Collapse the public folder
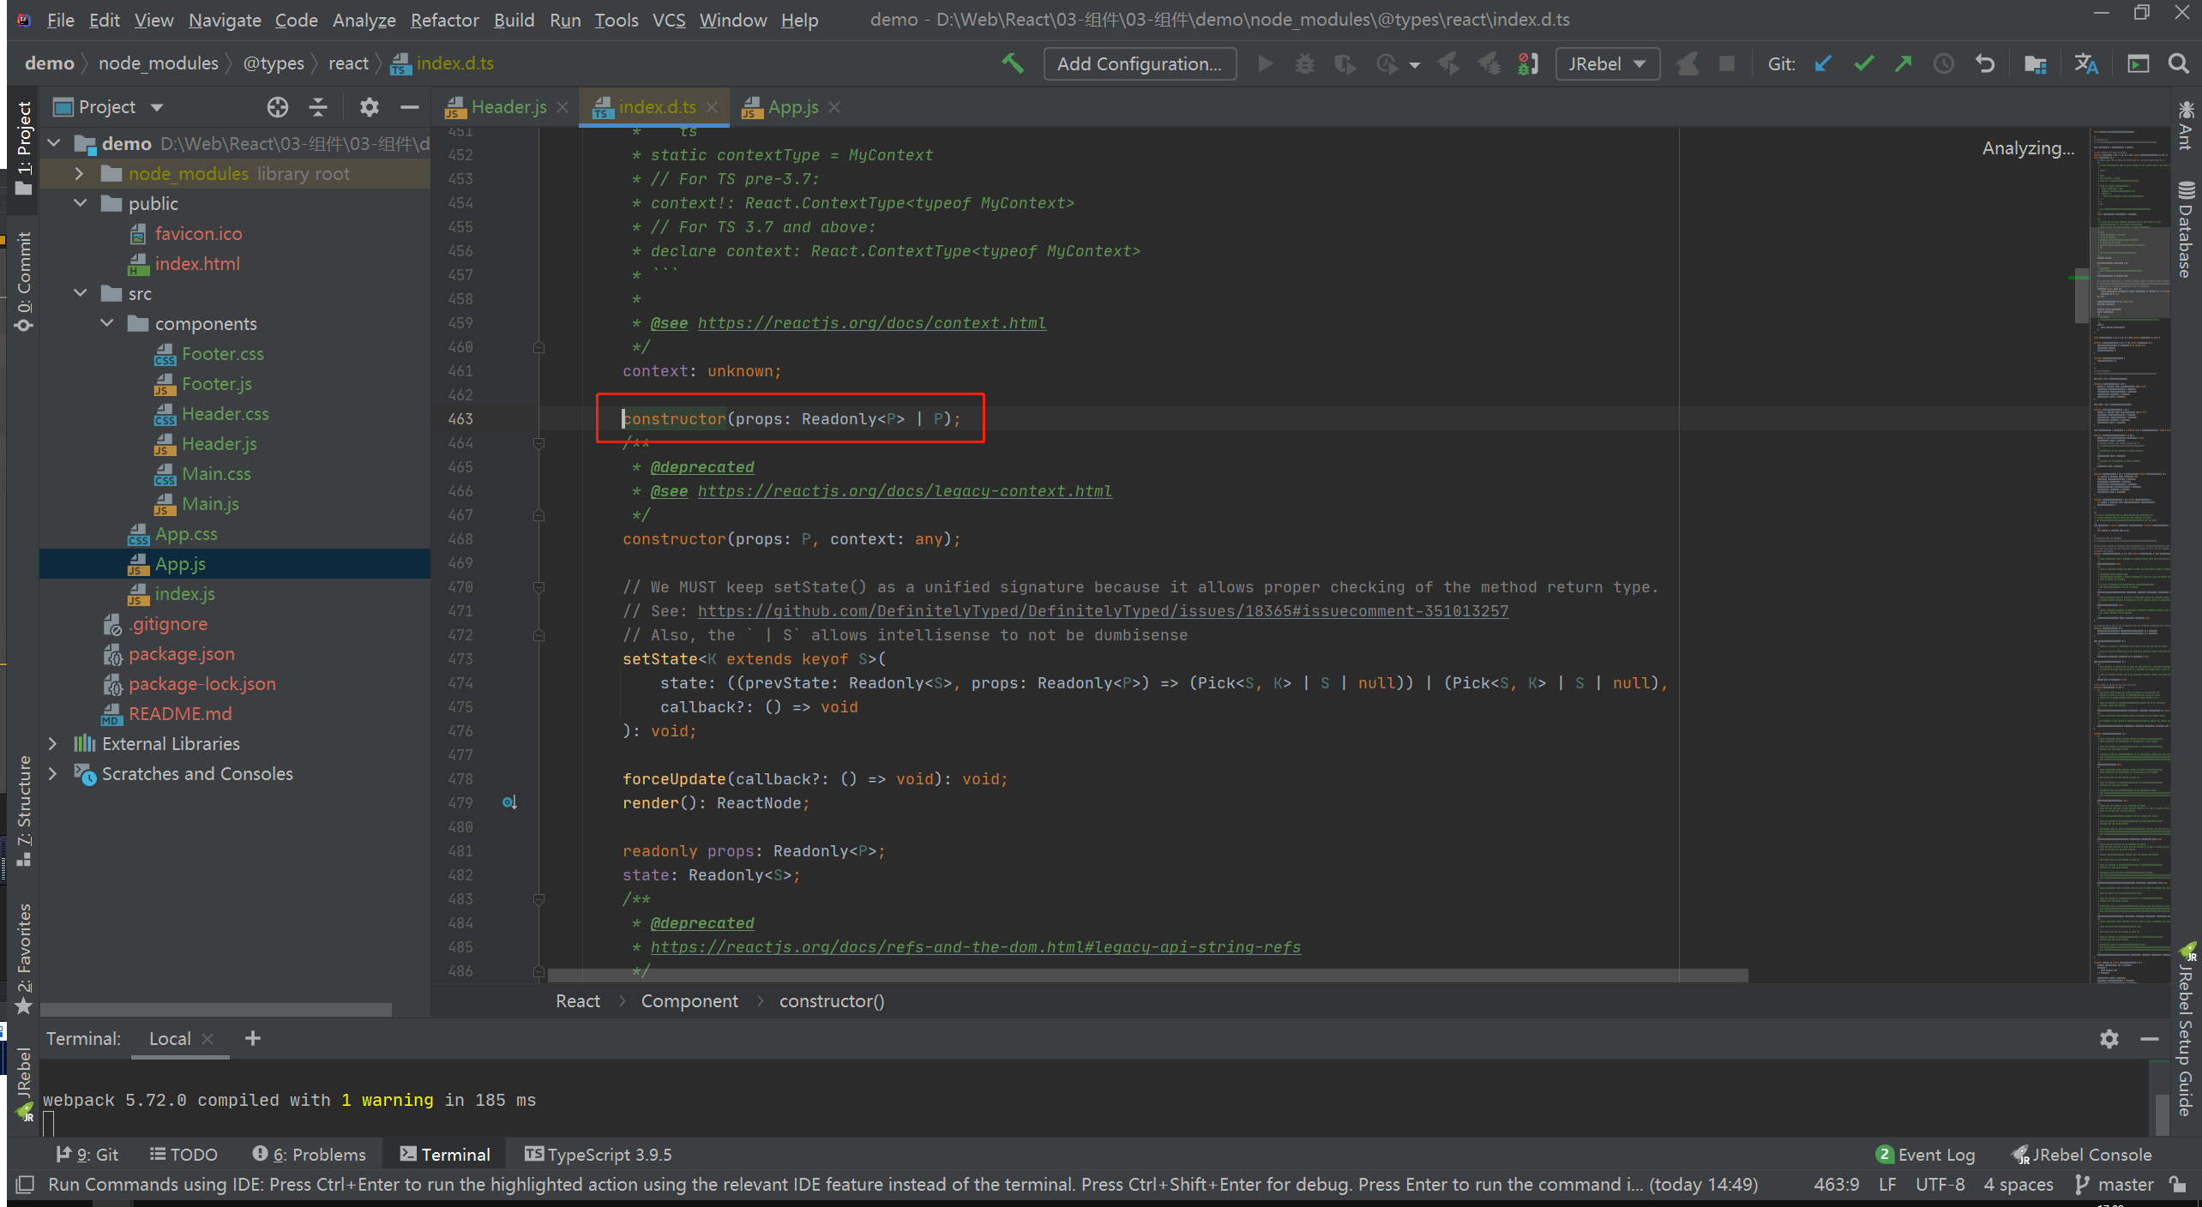2202x1207 pixels. (80, 203)
